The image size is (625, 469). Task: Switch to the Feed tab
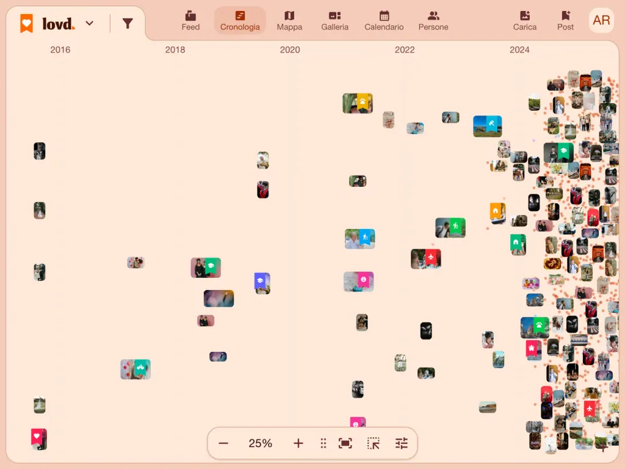(190, 21)
